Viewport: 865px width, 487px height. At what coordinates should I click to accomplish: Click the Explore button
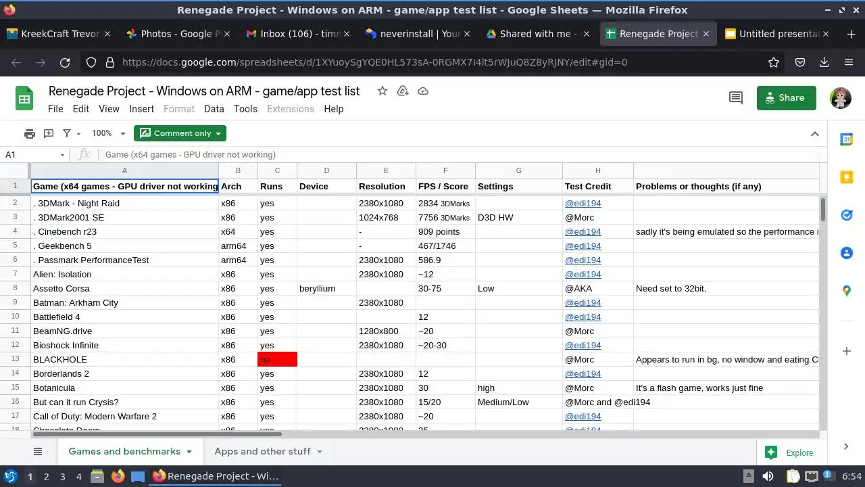(x=789, y=453)
